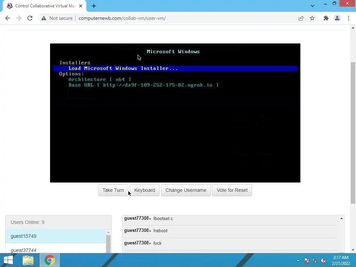Open the Extensions puzzle icon
This screenshot has width=356, height=267.
point(326,18)
